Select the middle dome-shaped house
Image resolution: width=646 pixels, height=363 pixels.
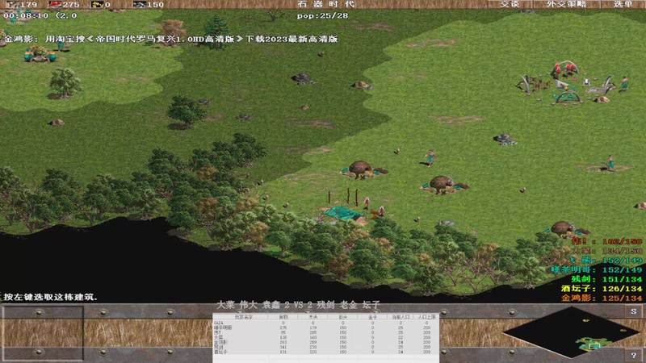(442, 185)
